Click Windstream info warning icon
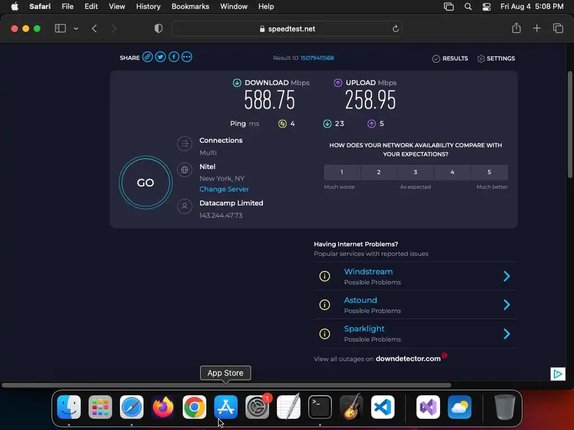This screenshot has width=574, height=430. [325, 276]
